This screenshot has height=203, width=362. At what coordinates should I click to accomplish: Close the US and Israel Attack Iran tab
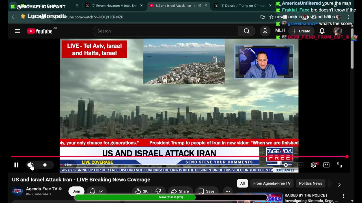(x=206, y=6)
